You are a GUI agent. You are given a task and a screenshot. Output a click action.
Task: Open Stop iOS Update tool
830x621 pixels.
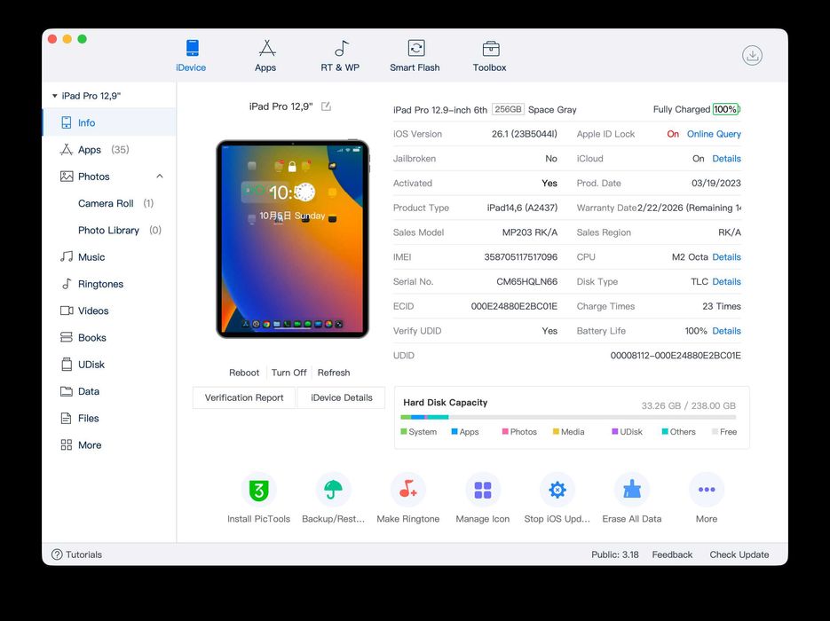[x=557, y=490]
